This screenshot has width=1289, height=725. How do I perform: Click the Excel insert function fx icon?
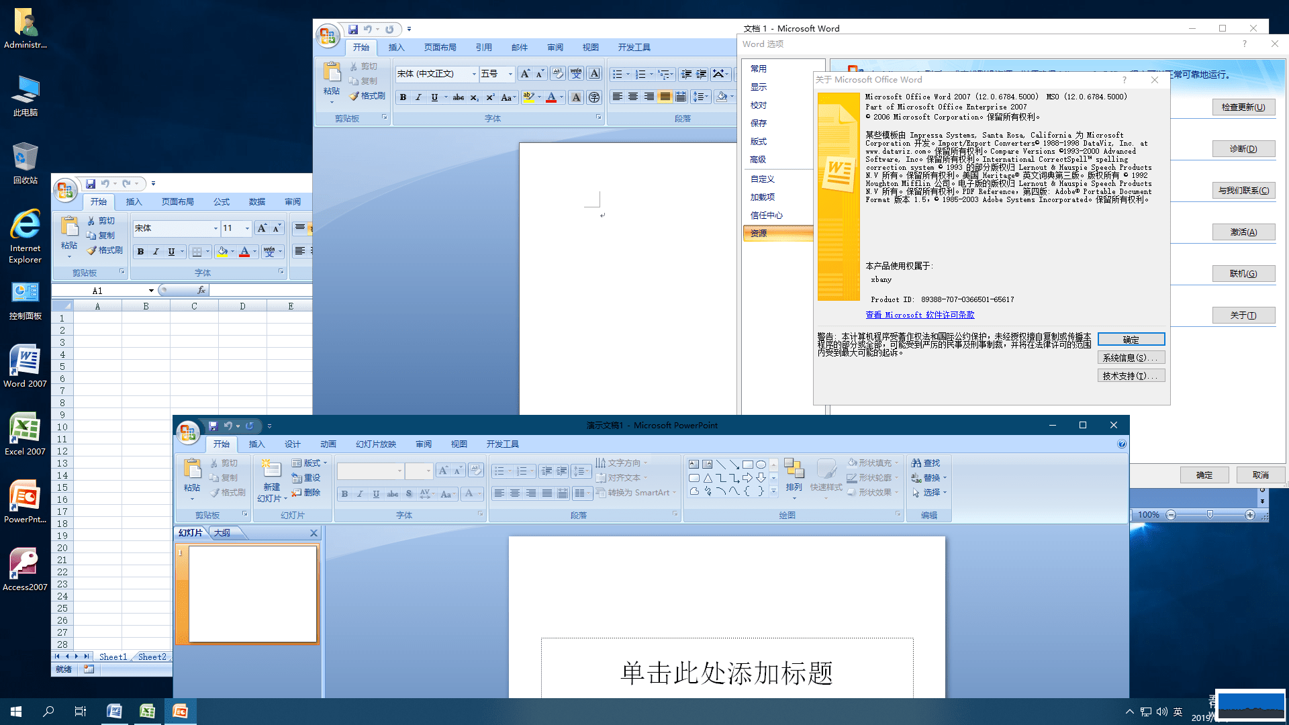coord(201,290)
